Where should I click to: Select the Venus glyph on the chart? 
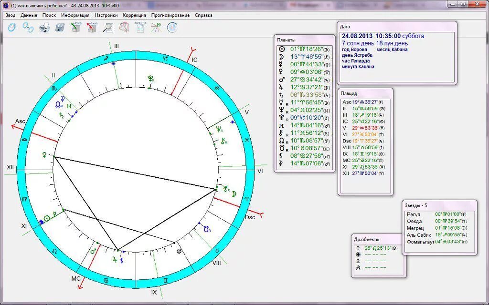45,154
